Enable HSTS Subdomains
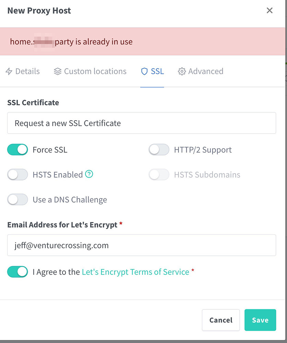The width and height of the screenshot is (287, 343). pyautogui.click(x=159, y=174)
